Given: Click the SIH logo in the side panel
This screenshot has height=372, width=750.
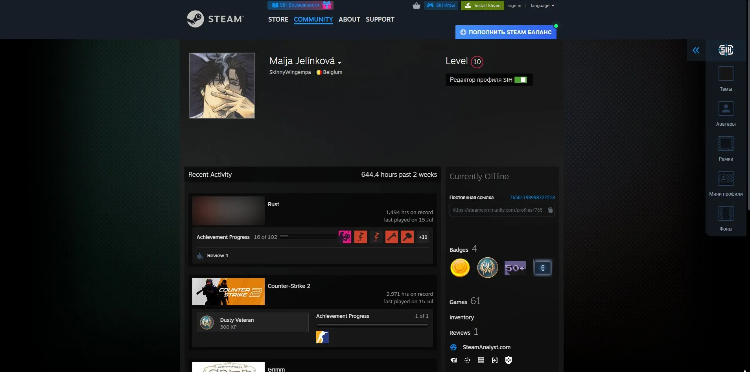Looking at the screenshot, I should click(726, 50).
